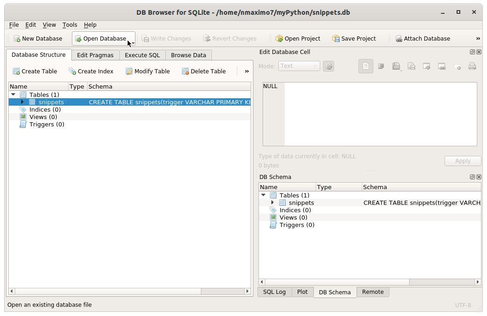The width and height of the screenshot is (487, 316).
Task: Print the cell contents from Edit Database Cell
Action: 472,66
